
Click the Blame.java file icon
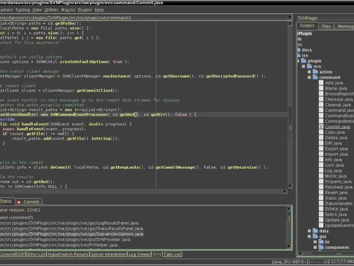pyautogui.click(x=321, y=88)
